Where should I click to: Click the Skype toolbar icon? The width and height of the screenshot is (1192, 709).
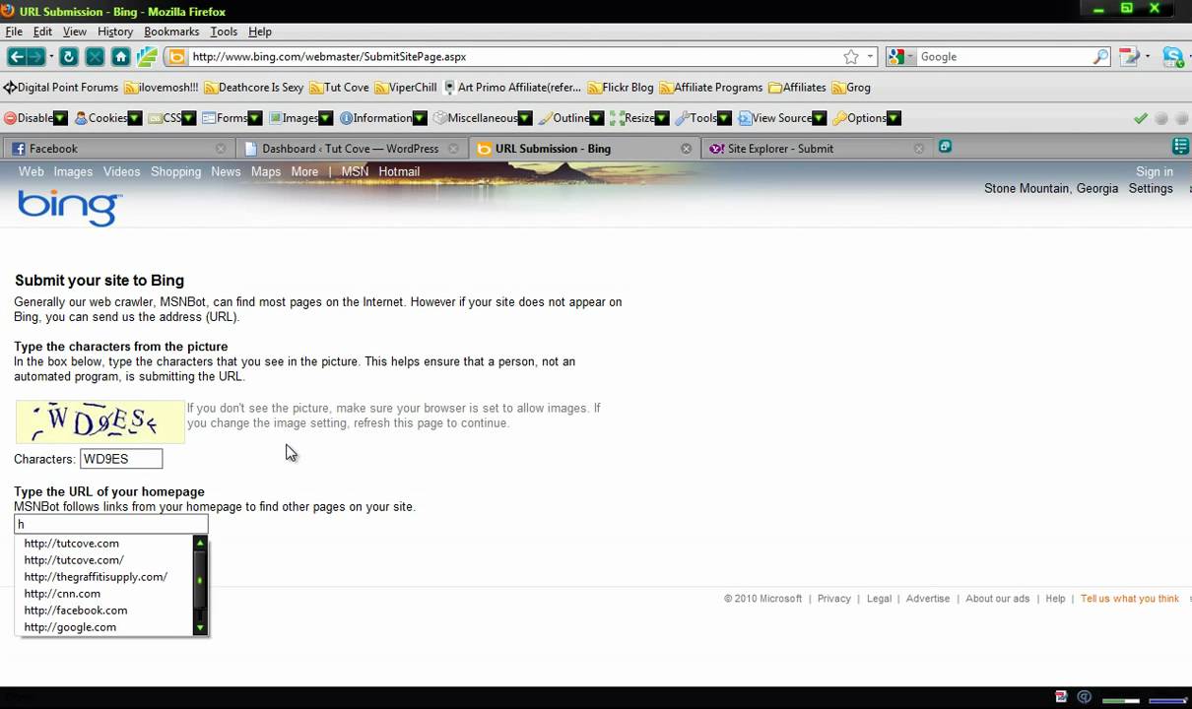pyautogui.click(x=1172, y=57)
